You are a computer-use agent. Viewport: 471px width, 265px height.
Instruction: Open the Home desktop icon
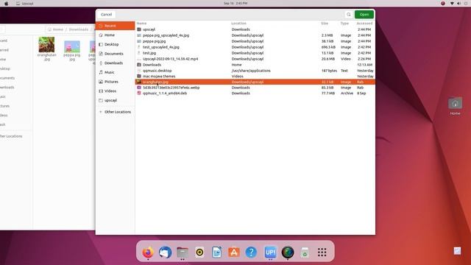455,106
